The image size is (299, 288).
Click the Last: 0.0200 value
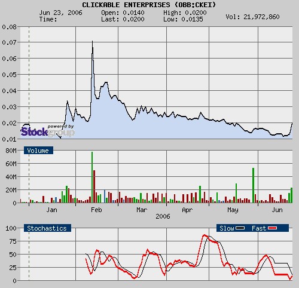123,19
